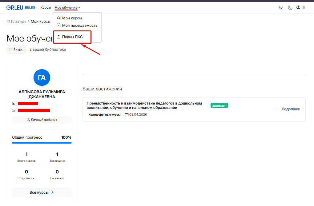The image size is (314, 206).
Task: Click chevron arrow in Все курсы
Action: [52, 192]
